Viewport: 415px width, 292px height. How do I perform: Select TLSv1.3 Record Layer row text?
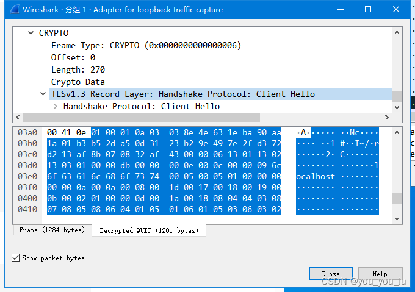tap(183, 94)
